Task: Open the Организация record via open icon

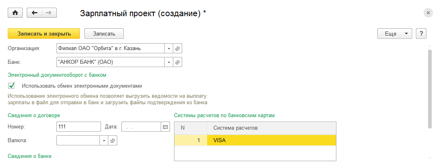Action: tap(178, 48)
